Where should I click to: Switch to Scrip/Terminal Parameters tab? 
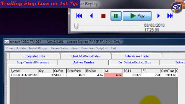tap(33, 62)
